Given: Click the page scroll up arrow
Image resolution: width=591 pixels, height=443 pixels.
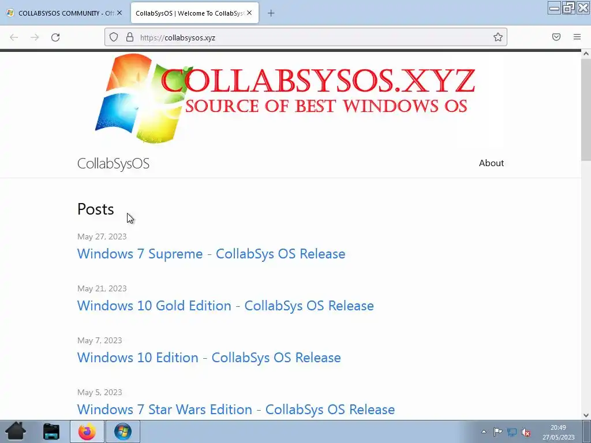Looking at the screenshot, I should [x=586, y=54].
